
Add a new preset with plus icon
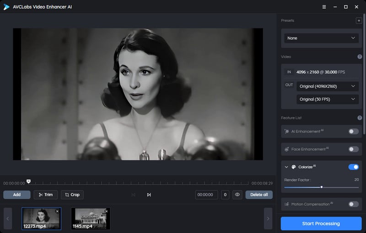pyautogui.click(x=359, y=21)
